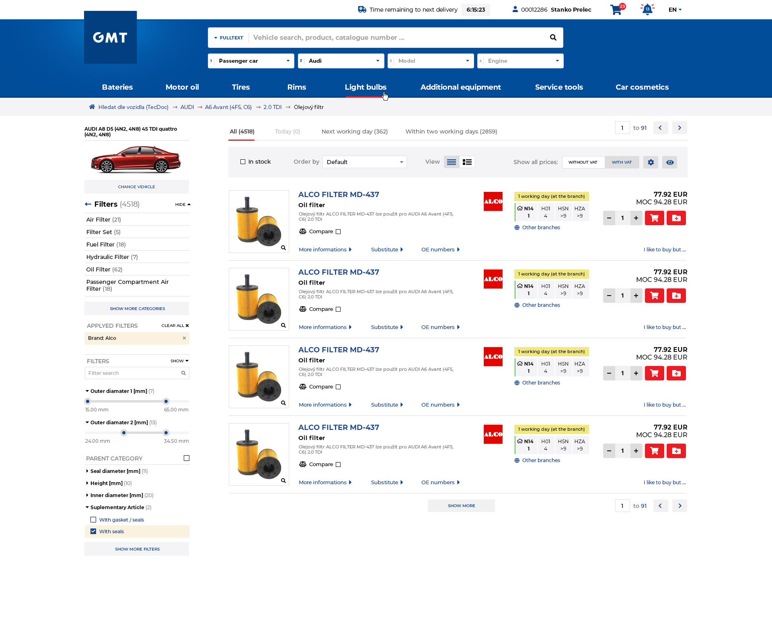This screenshot has width=772, height=631.
Task: Click CLEAR ALL applied filters
Action: (x=175, y=326)
